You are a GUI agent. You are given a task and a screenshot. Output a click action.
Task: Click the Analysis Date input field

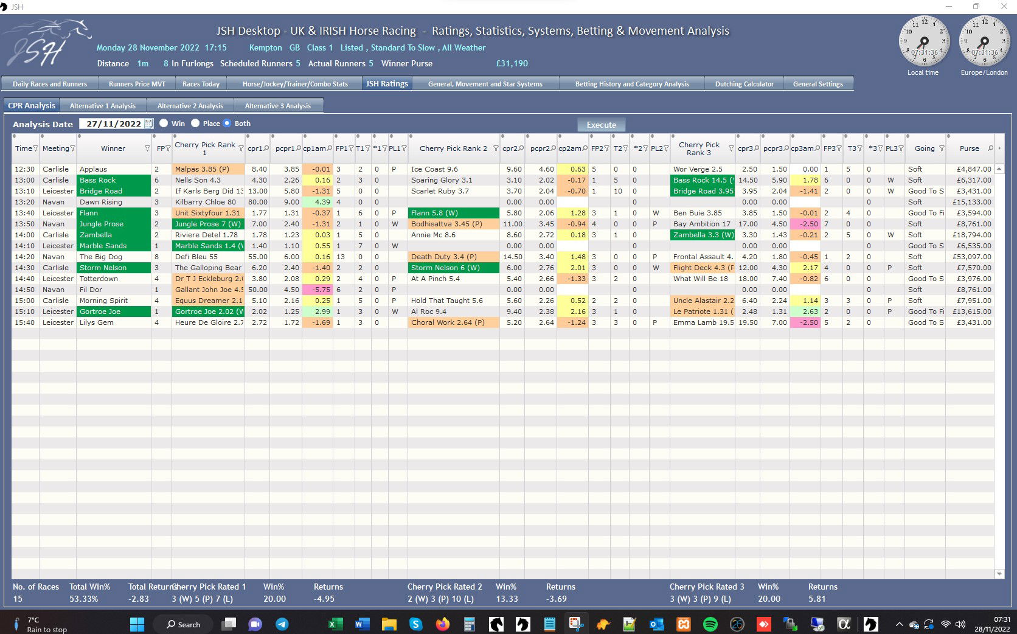pyautogui.click(x=113, y=124)
